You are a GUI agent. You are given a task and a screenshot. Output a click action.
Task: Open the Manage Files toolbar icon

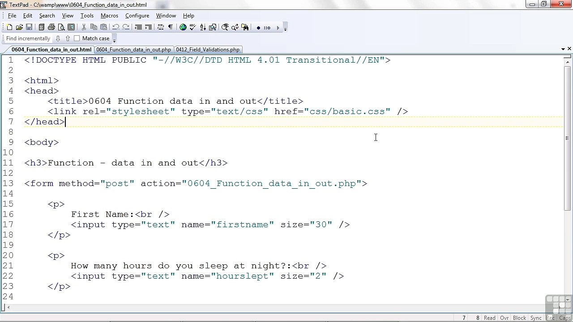click(x=42, y=27)
